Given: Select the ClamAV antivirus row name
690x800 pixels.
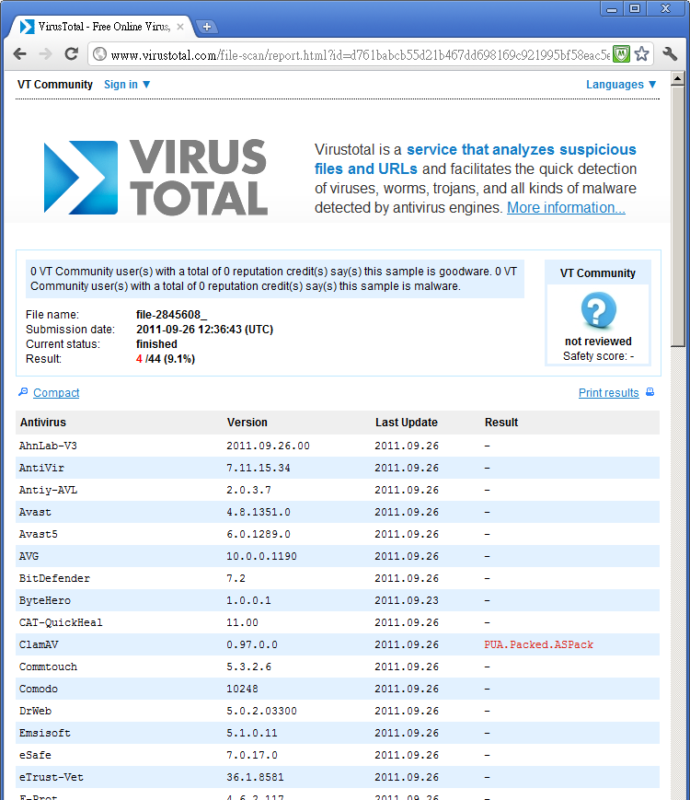Looking at the screenshot, I should (39, 645).
